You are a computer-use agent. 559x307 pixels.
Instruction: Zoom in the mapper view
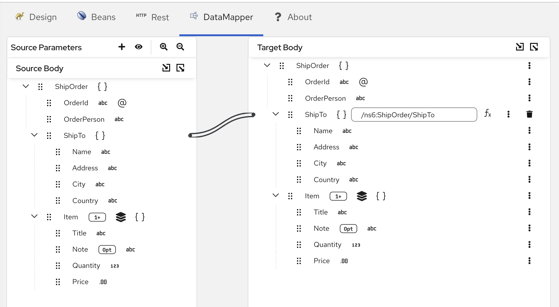coord(164,47)
